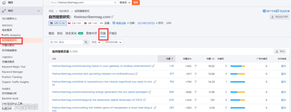Open the 意图 intent dropdown
Image resolution: width=291 pixels, height=112 pixels.
(x=96, y=42)
